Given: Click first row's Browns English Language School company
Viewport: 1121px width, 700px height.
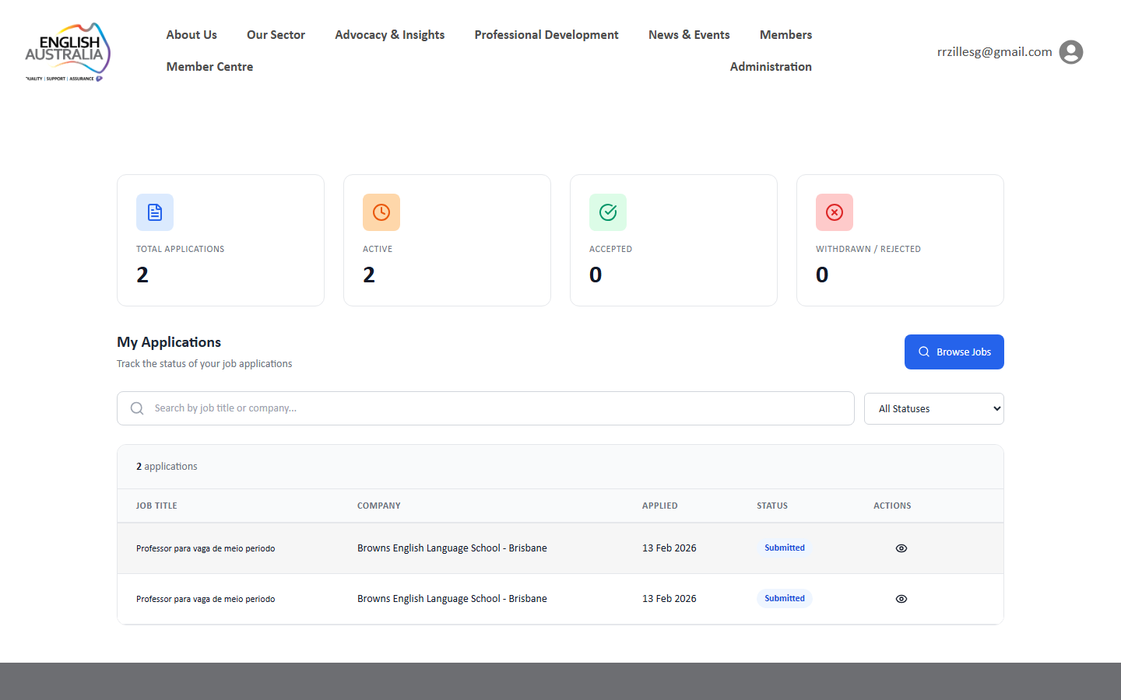Looking at the screenshot, I should click(x=452, y=548).
